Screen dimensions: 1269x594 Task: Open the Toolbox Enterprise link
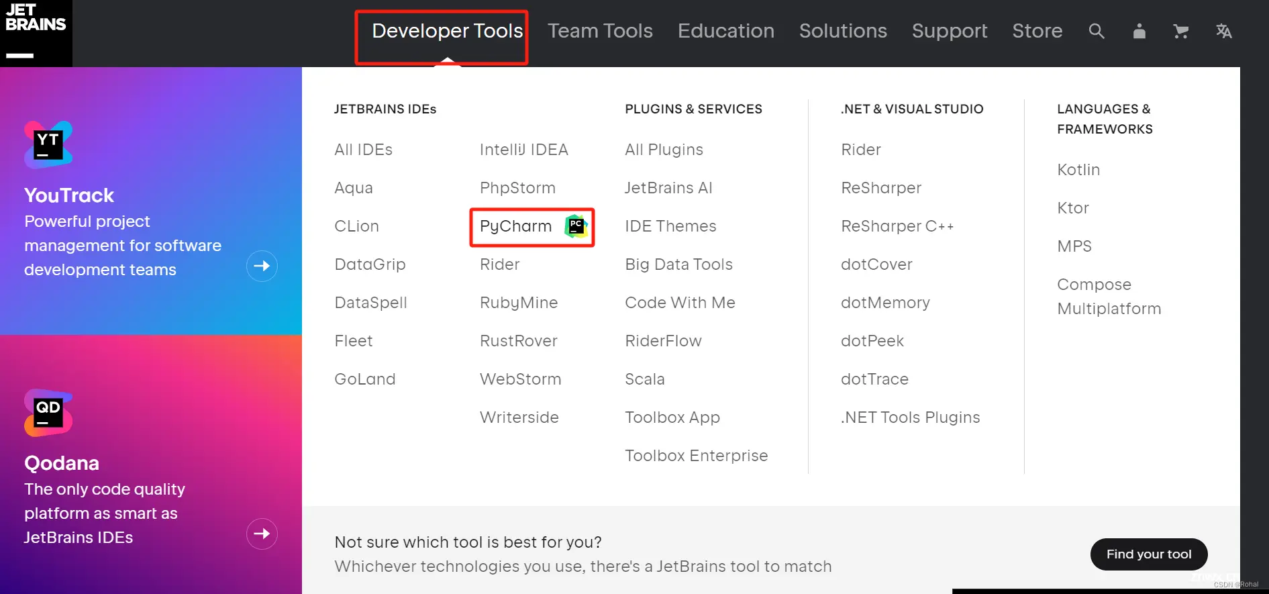[697, 456]
